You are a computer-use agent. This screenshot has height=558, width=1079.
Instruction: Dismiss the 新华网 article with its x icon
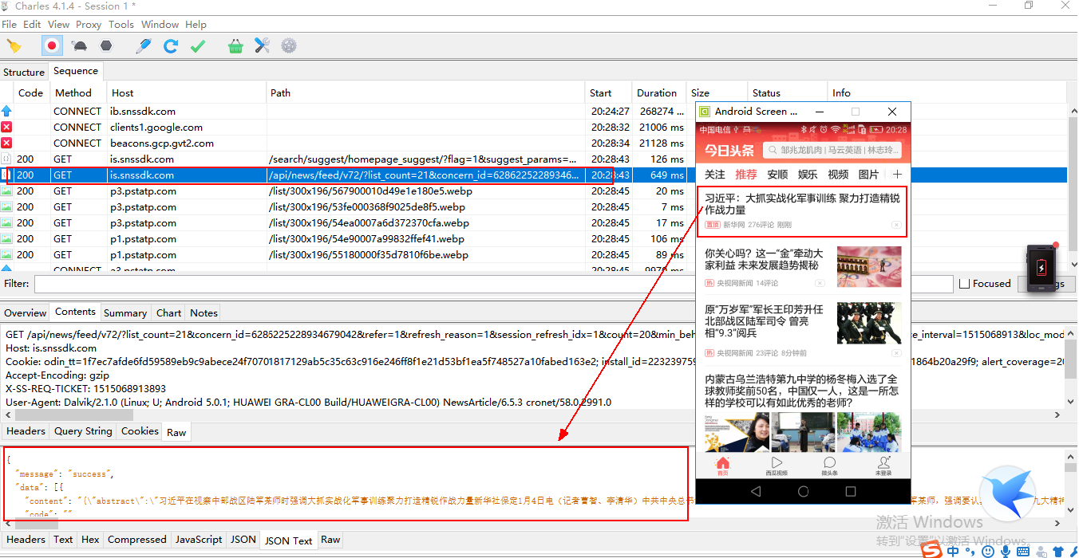click(x=896, y=225)
